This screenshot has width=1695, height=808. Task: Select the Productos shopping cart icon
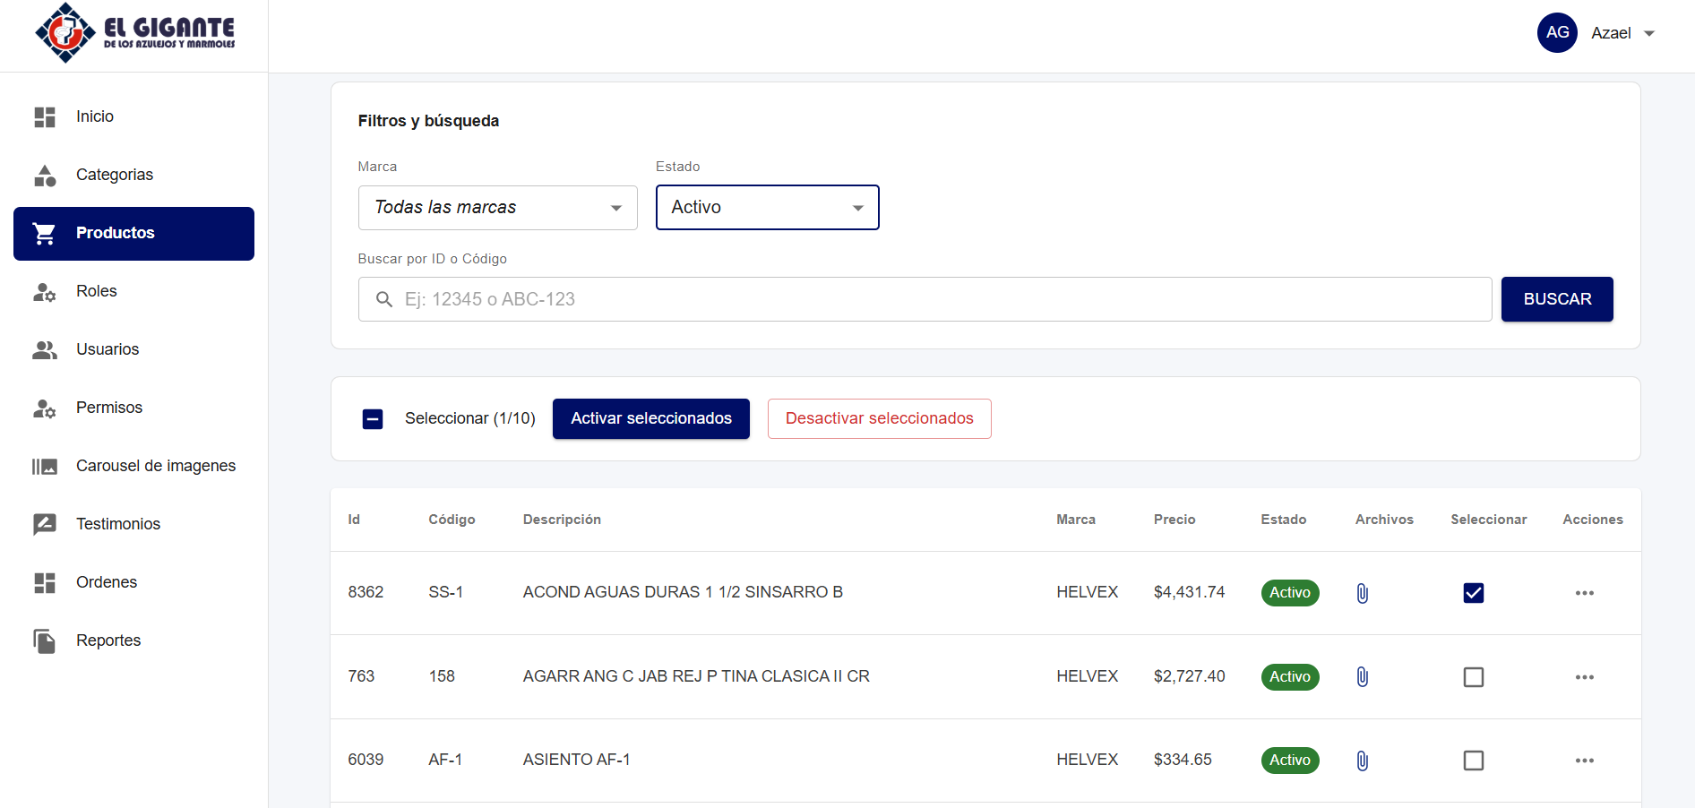pos(44,233)
